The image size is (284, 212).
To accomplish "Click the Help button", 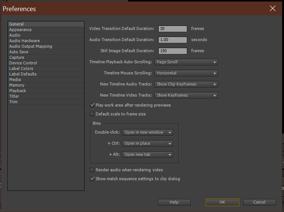I will (174, 202).
